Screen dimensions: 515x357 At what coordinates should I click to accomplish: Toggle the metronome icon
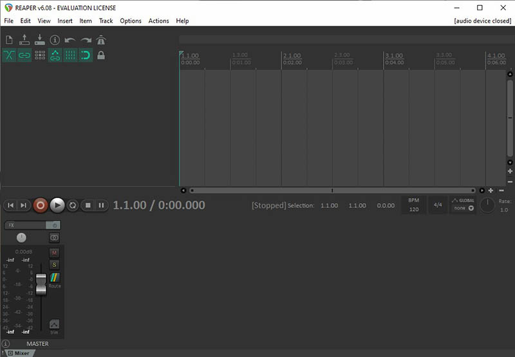100,40
